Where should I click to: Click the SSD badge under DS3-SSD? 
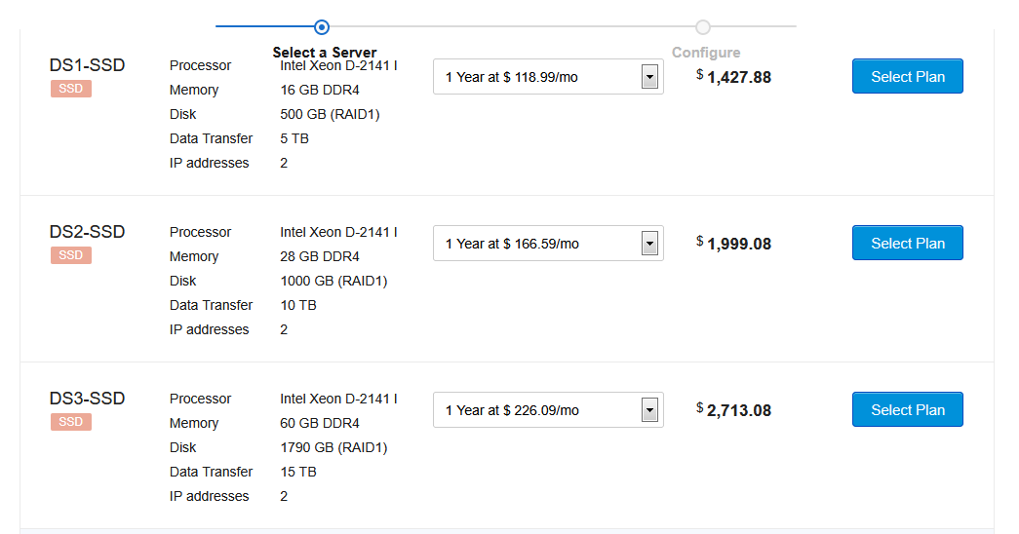coord(71,422)
